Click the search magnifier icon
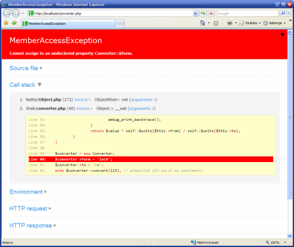The image size is (294, 247). coord(283,14)
